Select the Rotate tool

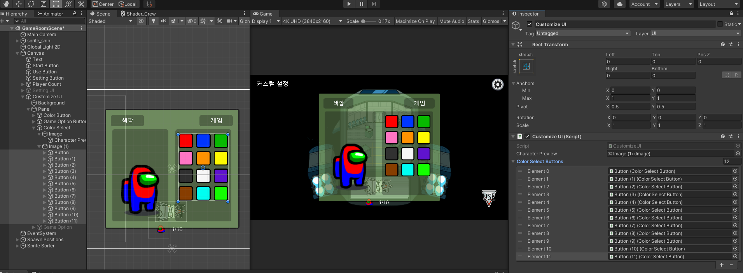coord(31,4)
